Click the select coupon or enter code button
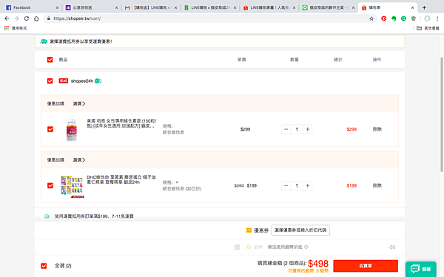Screen dimensions: 444x277 [x=300, y=230]
